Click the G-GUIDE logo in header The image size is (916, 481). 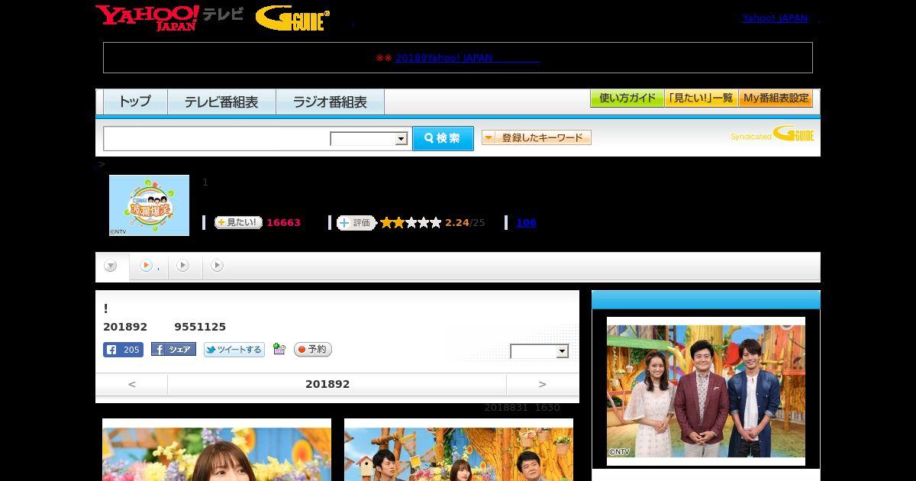coord(292,18)
